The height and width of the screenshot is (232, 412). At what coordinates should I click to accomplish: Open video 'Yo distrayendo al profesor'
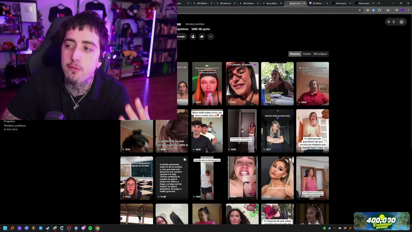(313, 131)
